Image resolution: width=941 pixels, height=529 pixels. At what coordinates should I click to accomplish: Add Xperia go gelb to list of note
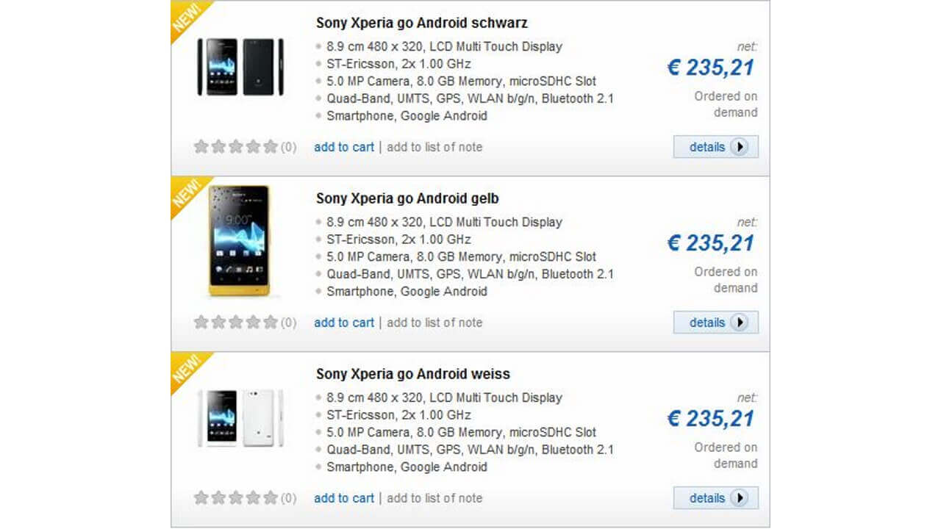click(x=432, y=322)
